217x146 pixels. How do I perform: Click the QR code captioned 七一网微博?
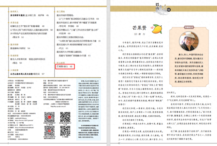point(65,131)
